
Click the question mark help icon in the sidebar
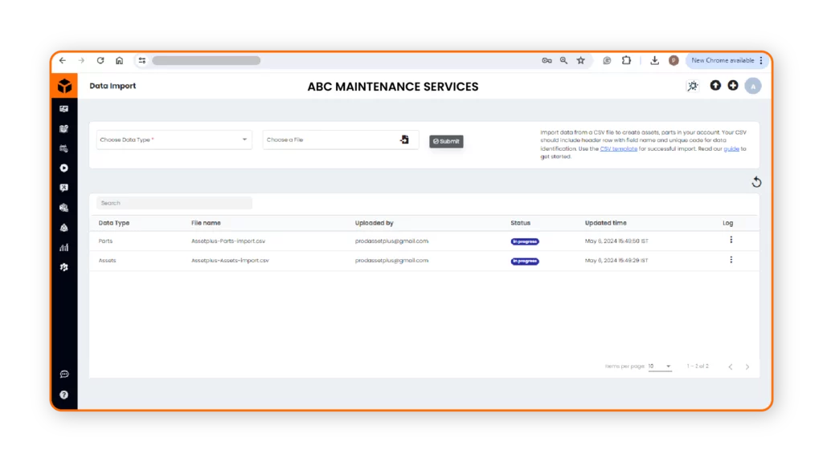click(64, 395)
